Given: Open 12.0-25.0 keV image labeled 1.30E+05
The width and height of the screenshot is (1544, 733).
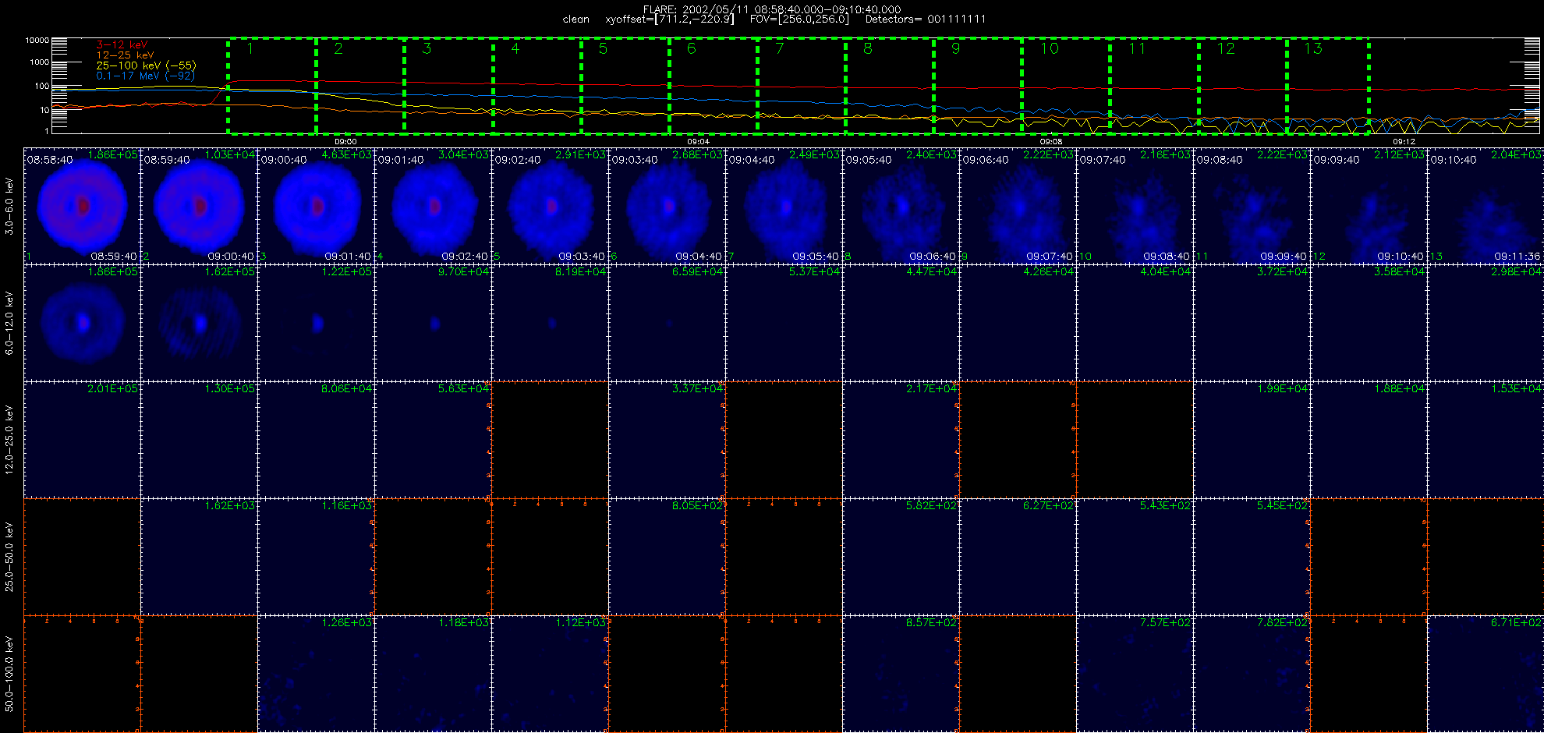Looking at the screenshot, I should click(200, 440).
